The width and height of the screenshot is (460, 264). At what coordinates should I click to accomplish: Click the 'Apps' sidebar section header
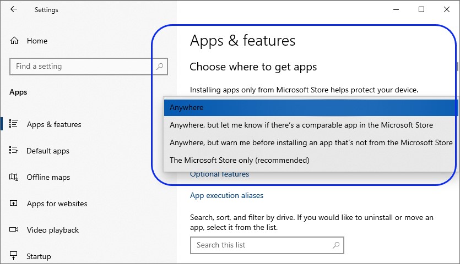click(18, 92)
